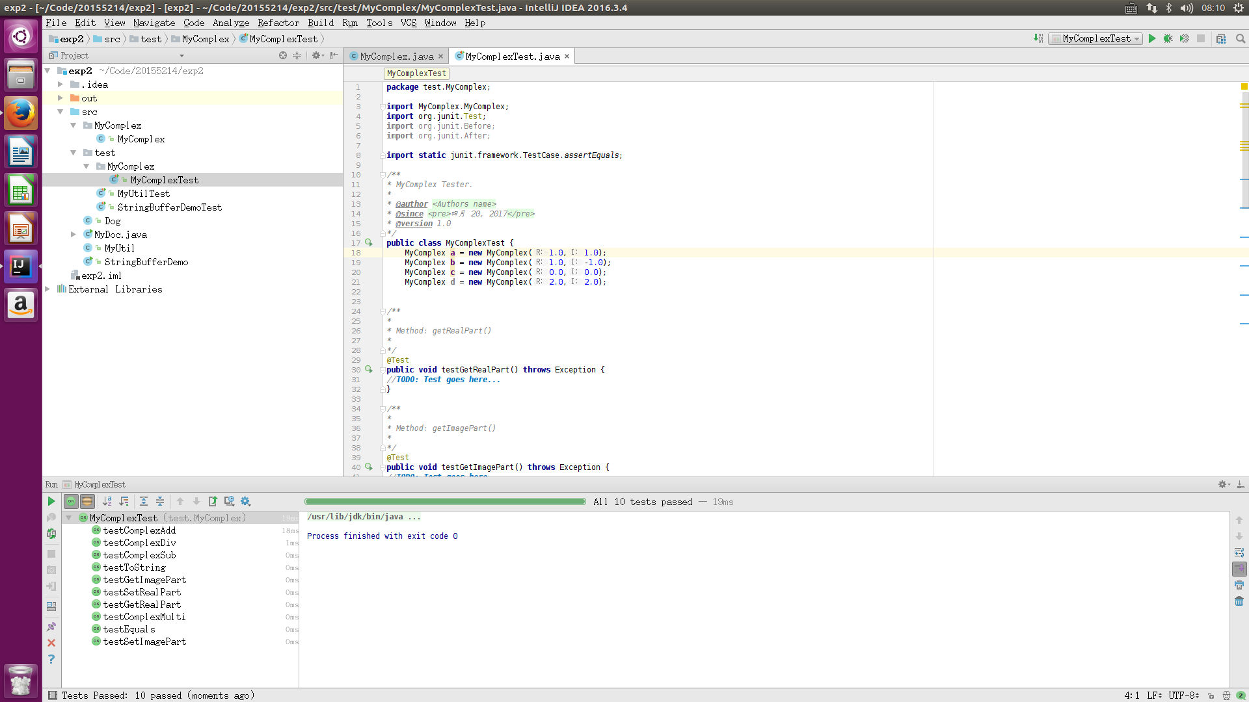The height and width of the screenshot is (702, 1249).
Task: Click Make Project icon
Action: (1038, 38)
